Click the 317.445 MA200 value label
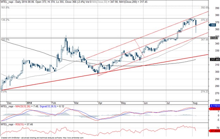 coord(215,59)
